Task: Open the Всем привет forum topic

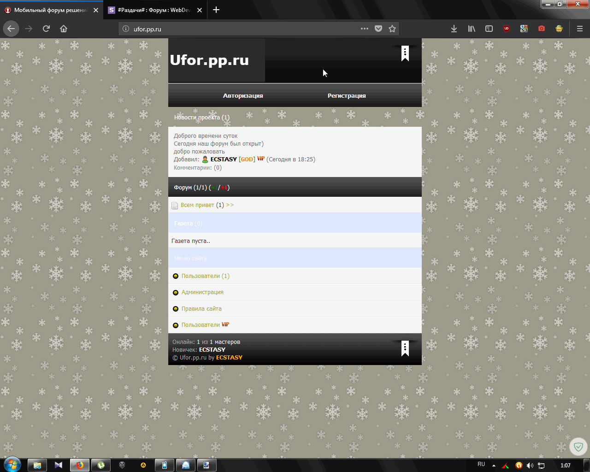Action: pos(197,205)
